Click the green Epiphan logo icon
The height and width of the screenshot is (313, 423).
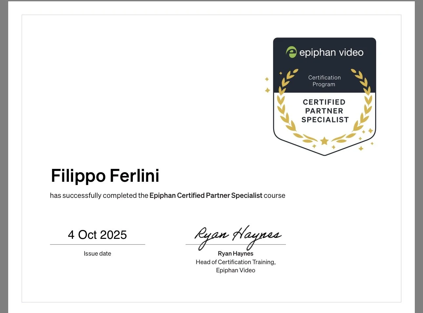tap(291, 52)
